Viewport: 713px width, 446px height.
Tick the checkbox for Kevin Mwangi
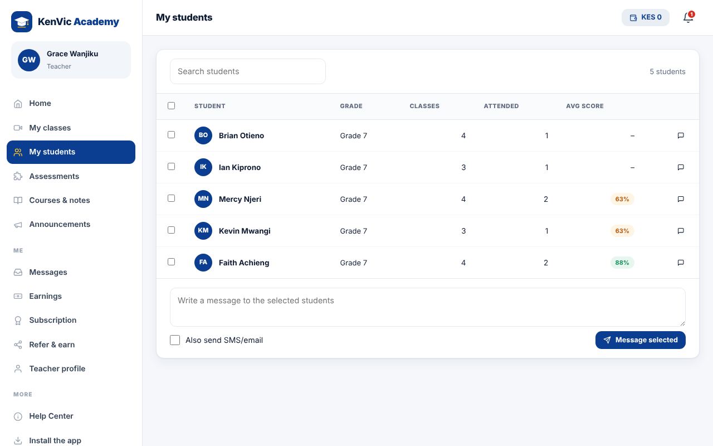click(x=172, y=230)
